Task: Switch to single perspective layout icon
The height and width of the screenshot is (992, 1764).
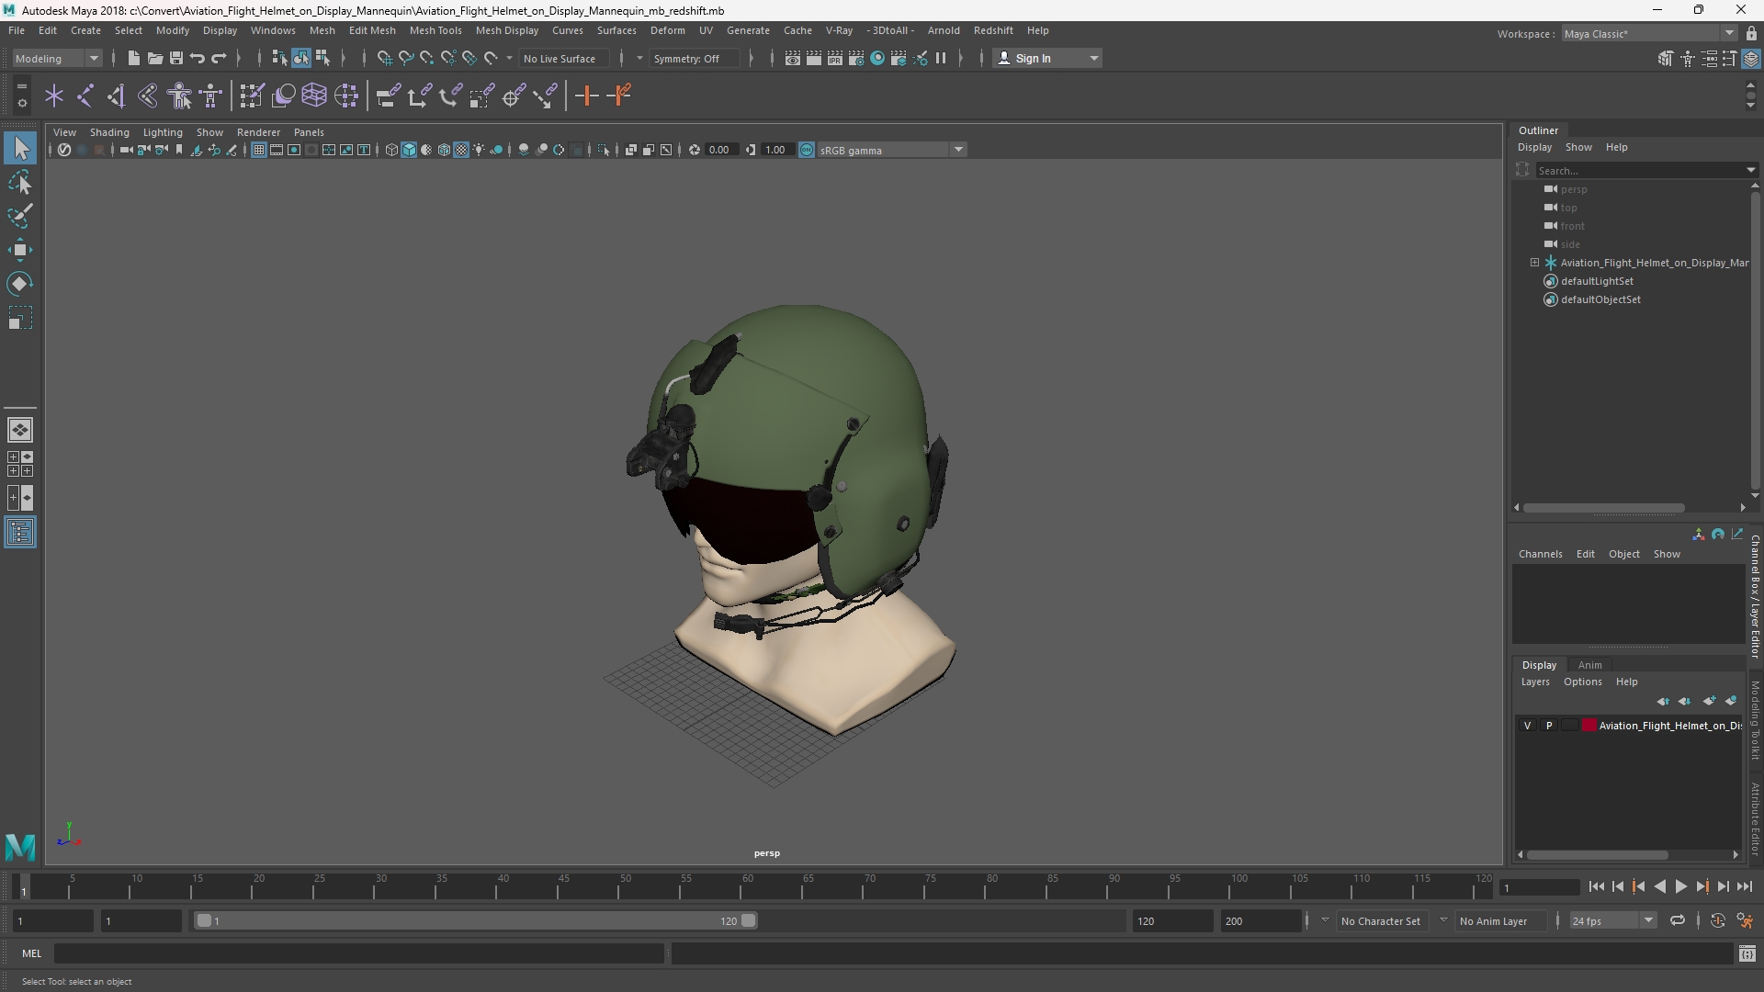Action: pos(20,430)
